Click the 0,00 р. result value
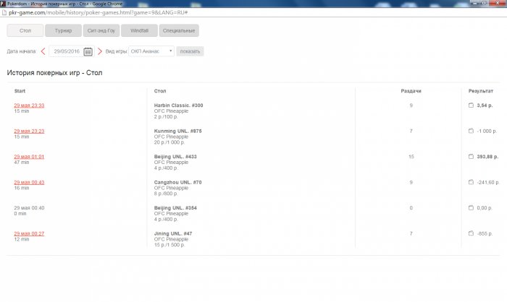507x302 pixels. pos(485,208)
